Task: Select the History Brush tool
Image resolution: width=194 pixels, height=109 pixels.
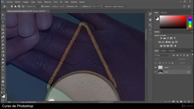Action: pos(3,48)
